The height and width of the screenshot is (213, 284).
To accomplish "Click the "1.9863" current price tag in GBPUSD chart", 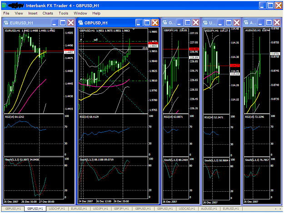I will coord(153,46).
